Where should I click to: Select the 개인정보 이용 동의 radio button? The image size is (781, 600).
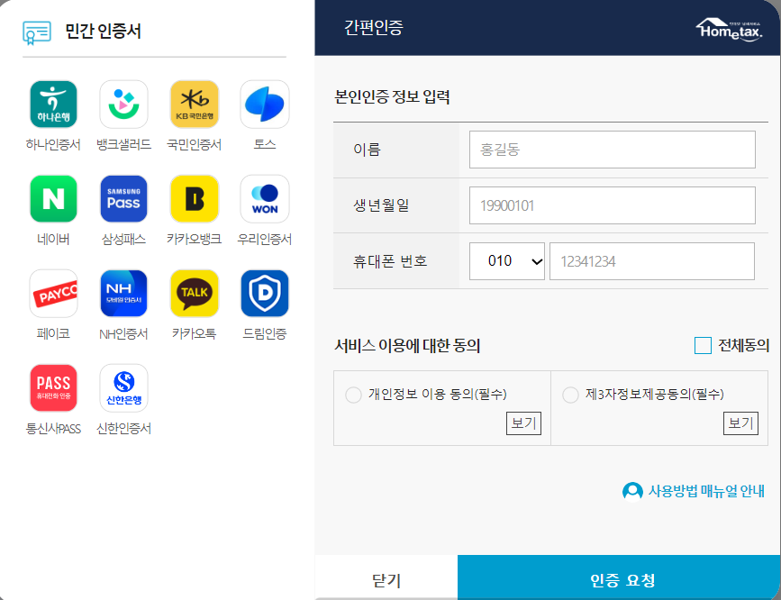coord(353,395)
